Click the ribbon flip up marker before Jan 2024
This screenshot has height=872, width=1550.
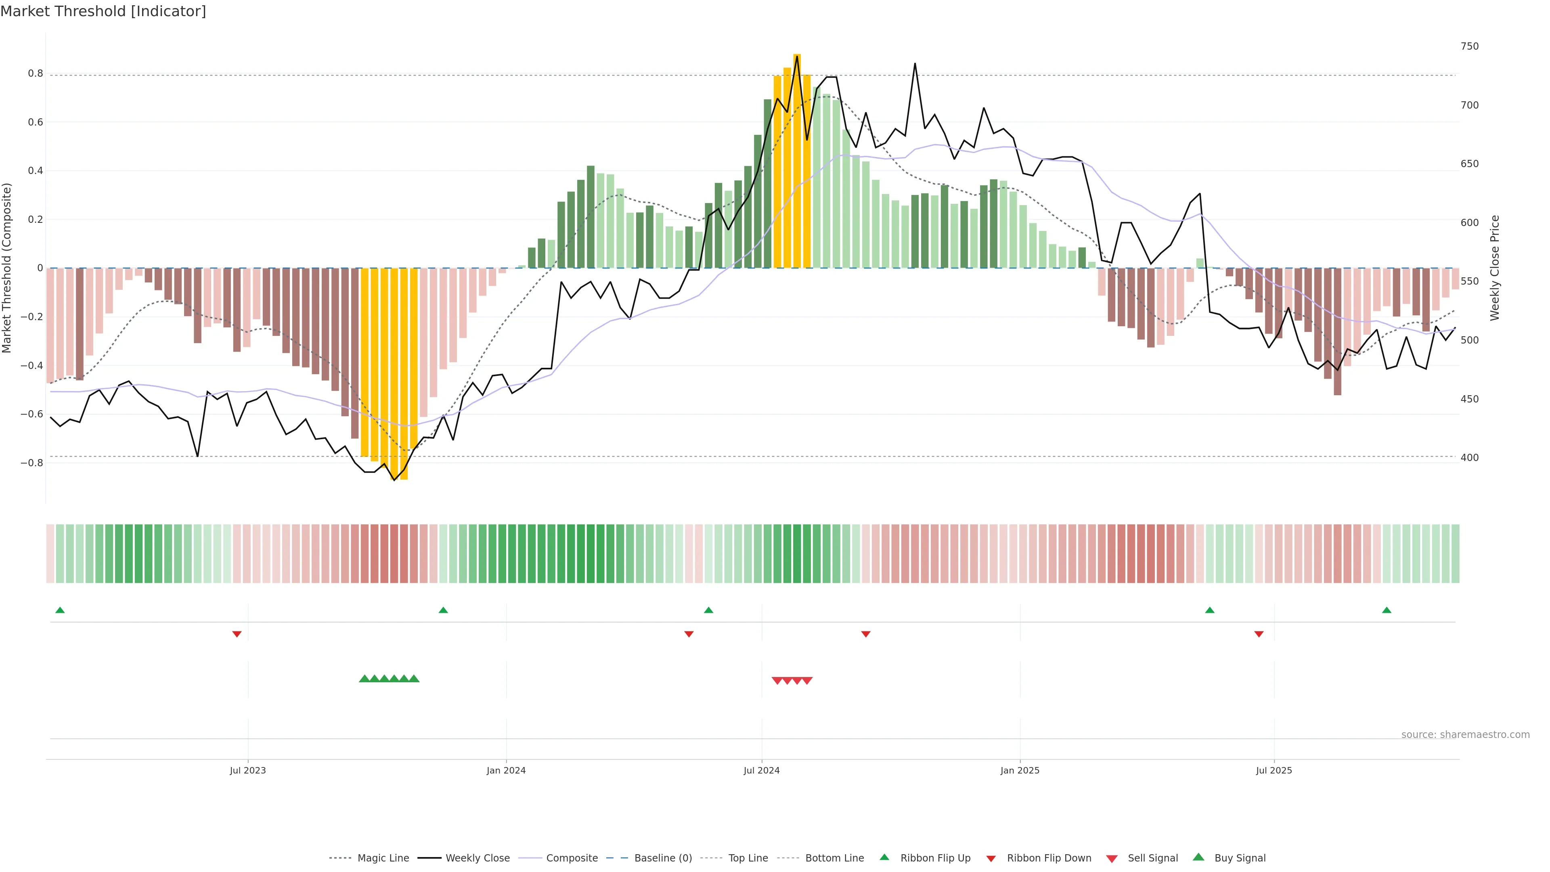pos(444,610)
